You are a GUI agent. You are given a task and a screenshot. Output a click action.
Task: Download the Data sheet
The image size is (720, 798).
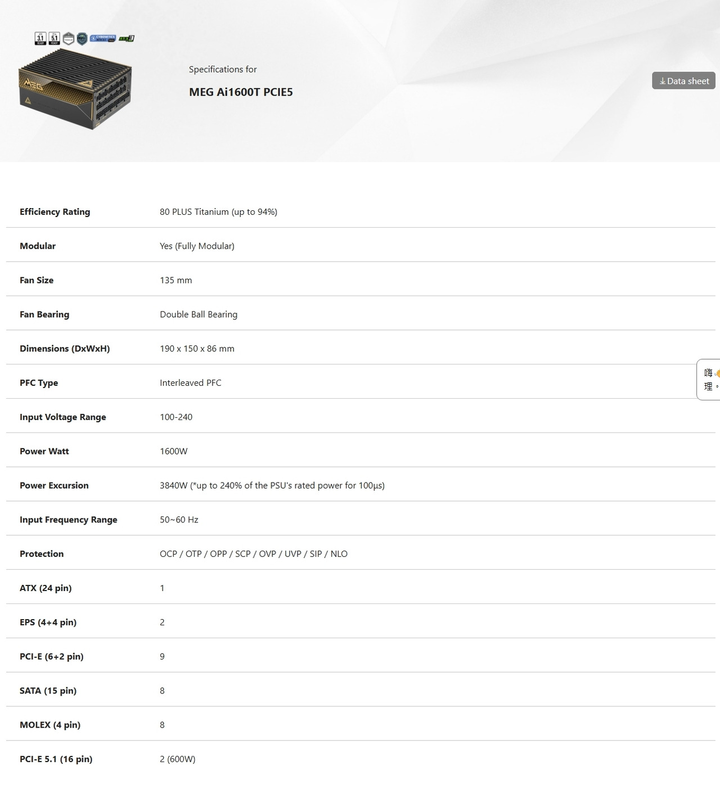point(683,80)
